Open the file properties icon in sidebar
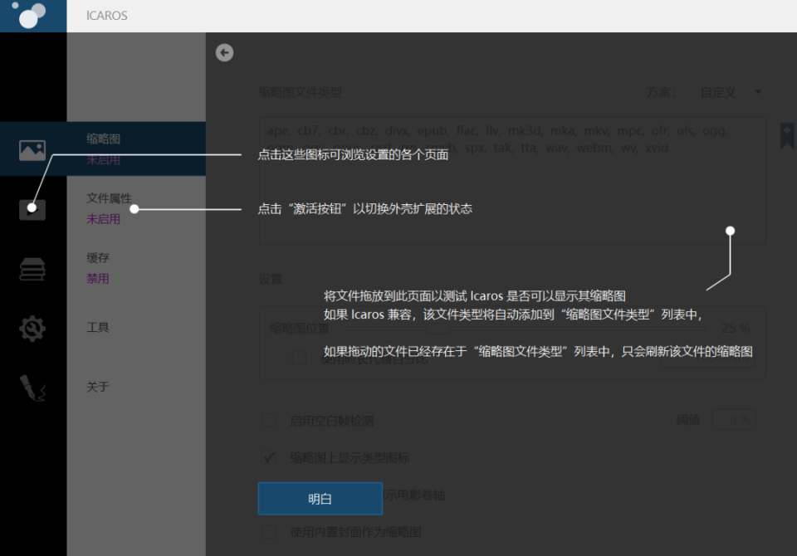The image size is (797, 556). 32,208
